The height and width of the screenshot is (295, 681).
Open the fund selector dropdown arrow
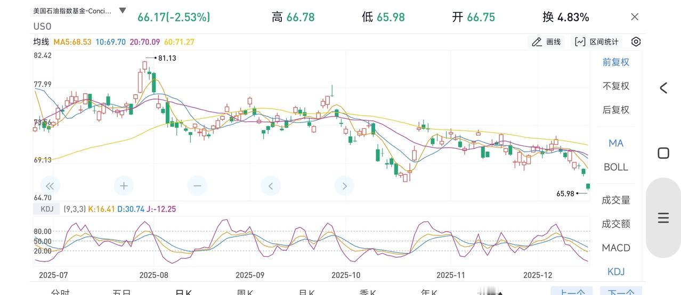point(123,11)
